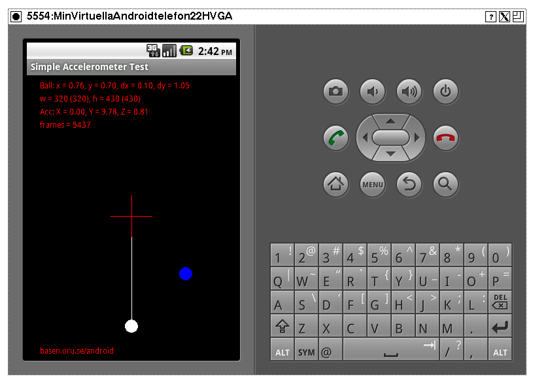The width and height of the screenshot is (535, 385).
Task: Click the basen.oru.se/android text
Action: pos(77,351)
